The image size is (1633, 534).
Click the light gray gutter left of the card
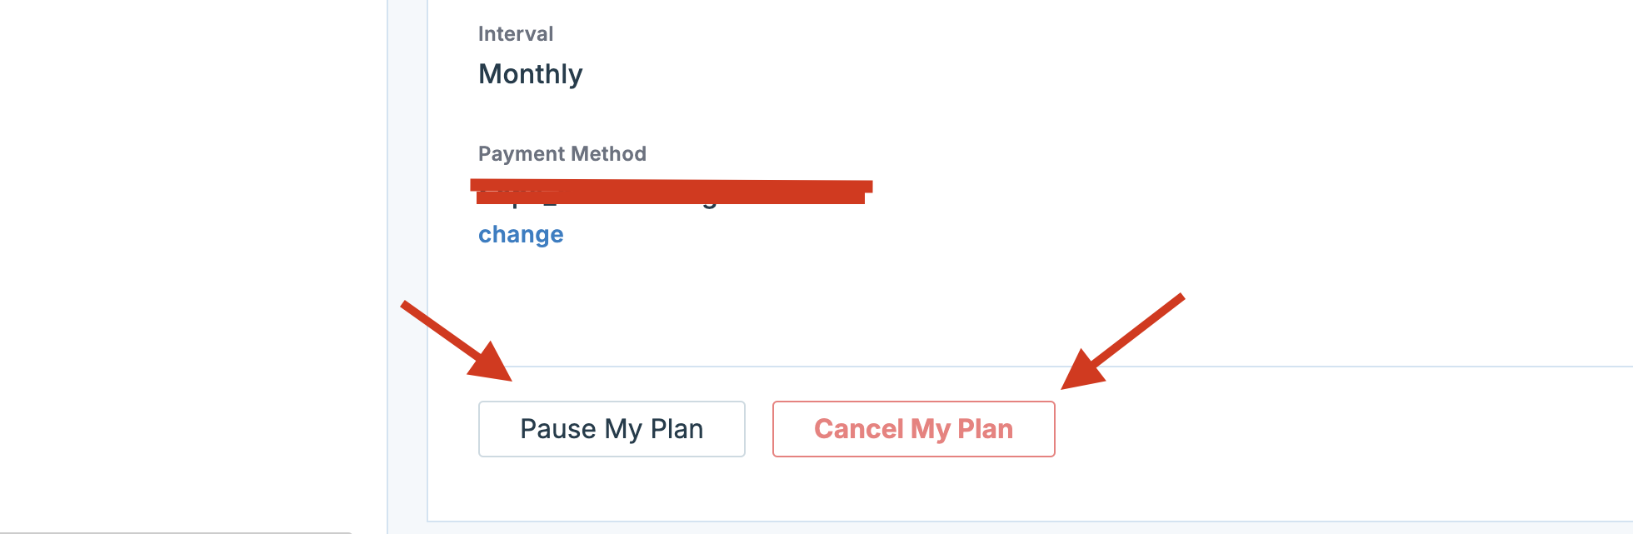(407, 250)
